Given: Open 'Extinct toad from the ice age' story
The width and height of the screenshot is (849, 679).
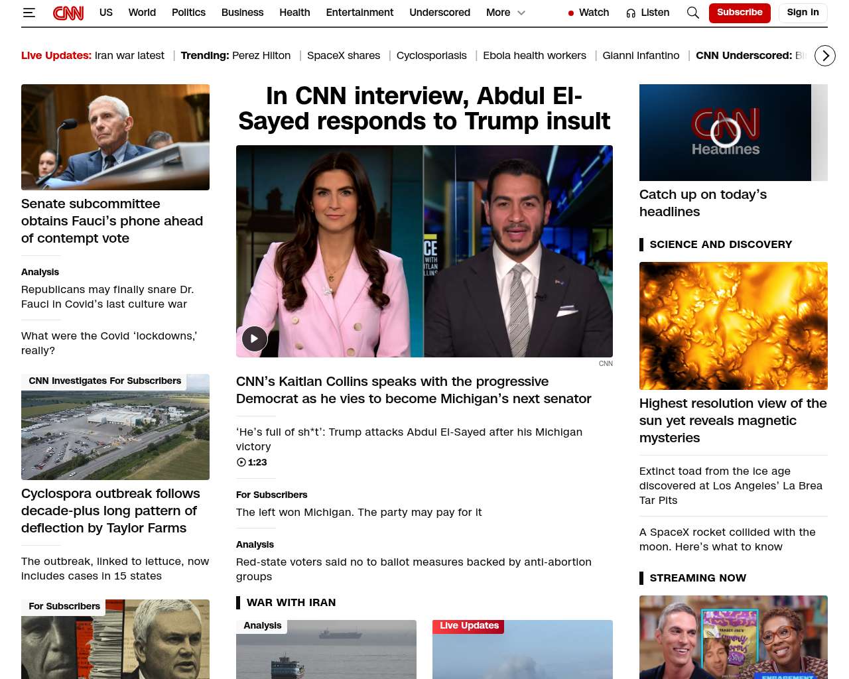Looking at the screenshot, I should 731,485.
